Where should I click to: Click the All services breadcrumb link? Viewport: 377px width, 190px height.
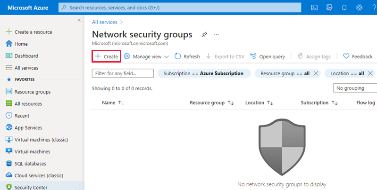[x=105, y=22]
